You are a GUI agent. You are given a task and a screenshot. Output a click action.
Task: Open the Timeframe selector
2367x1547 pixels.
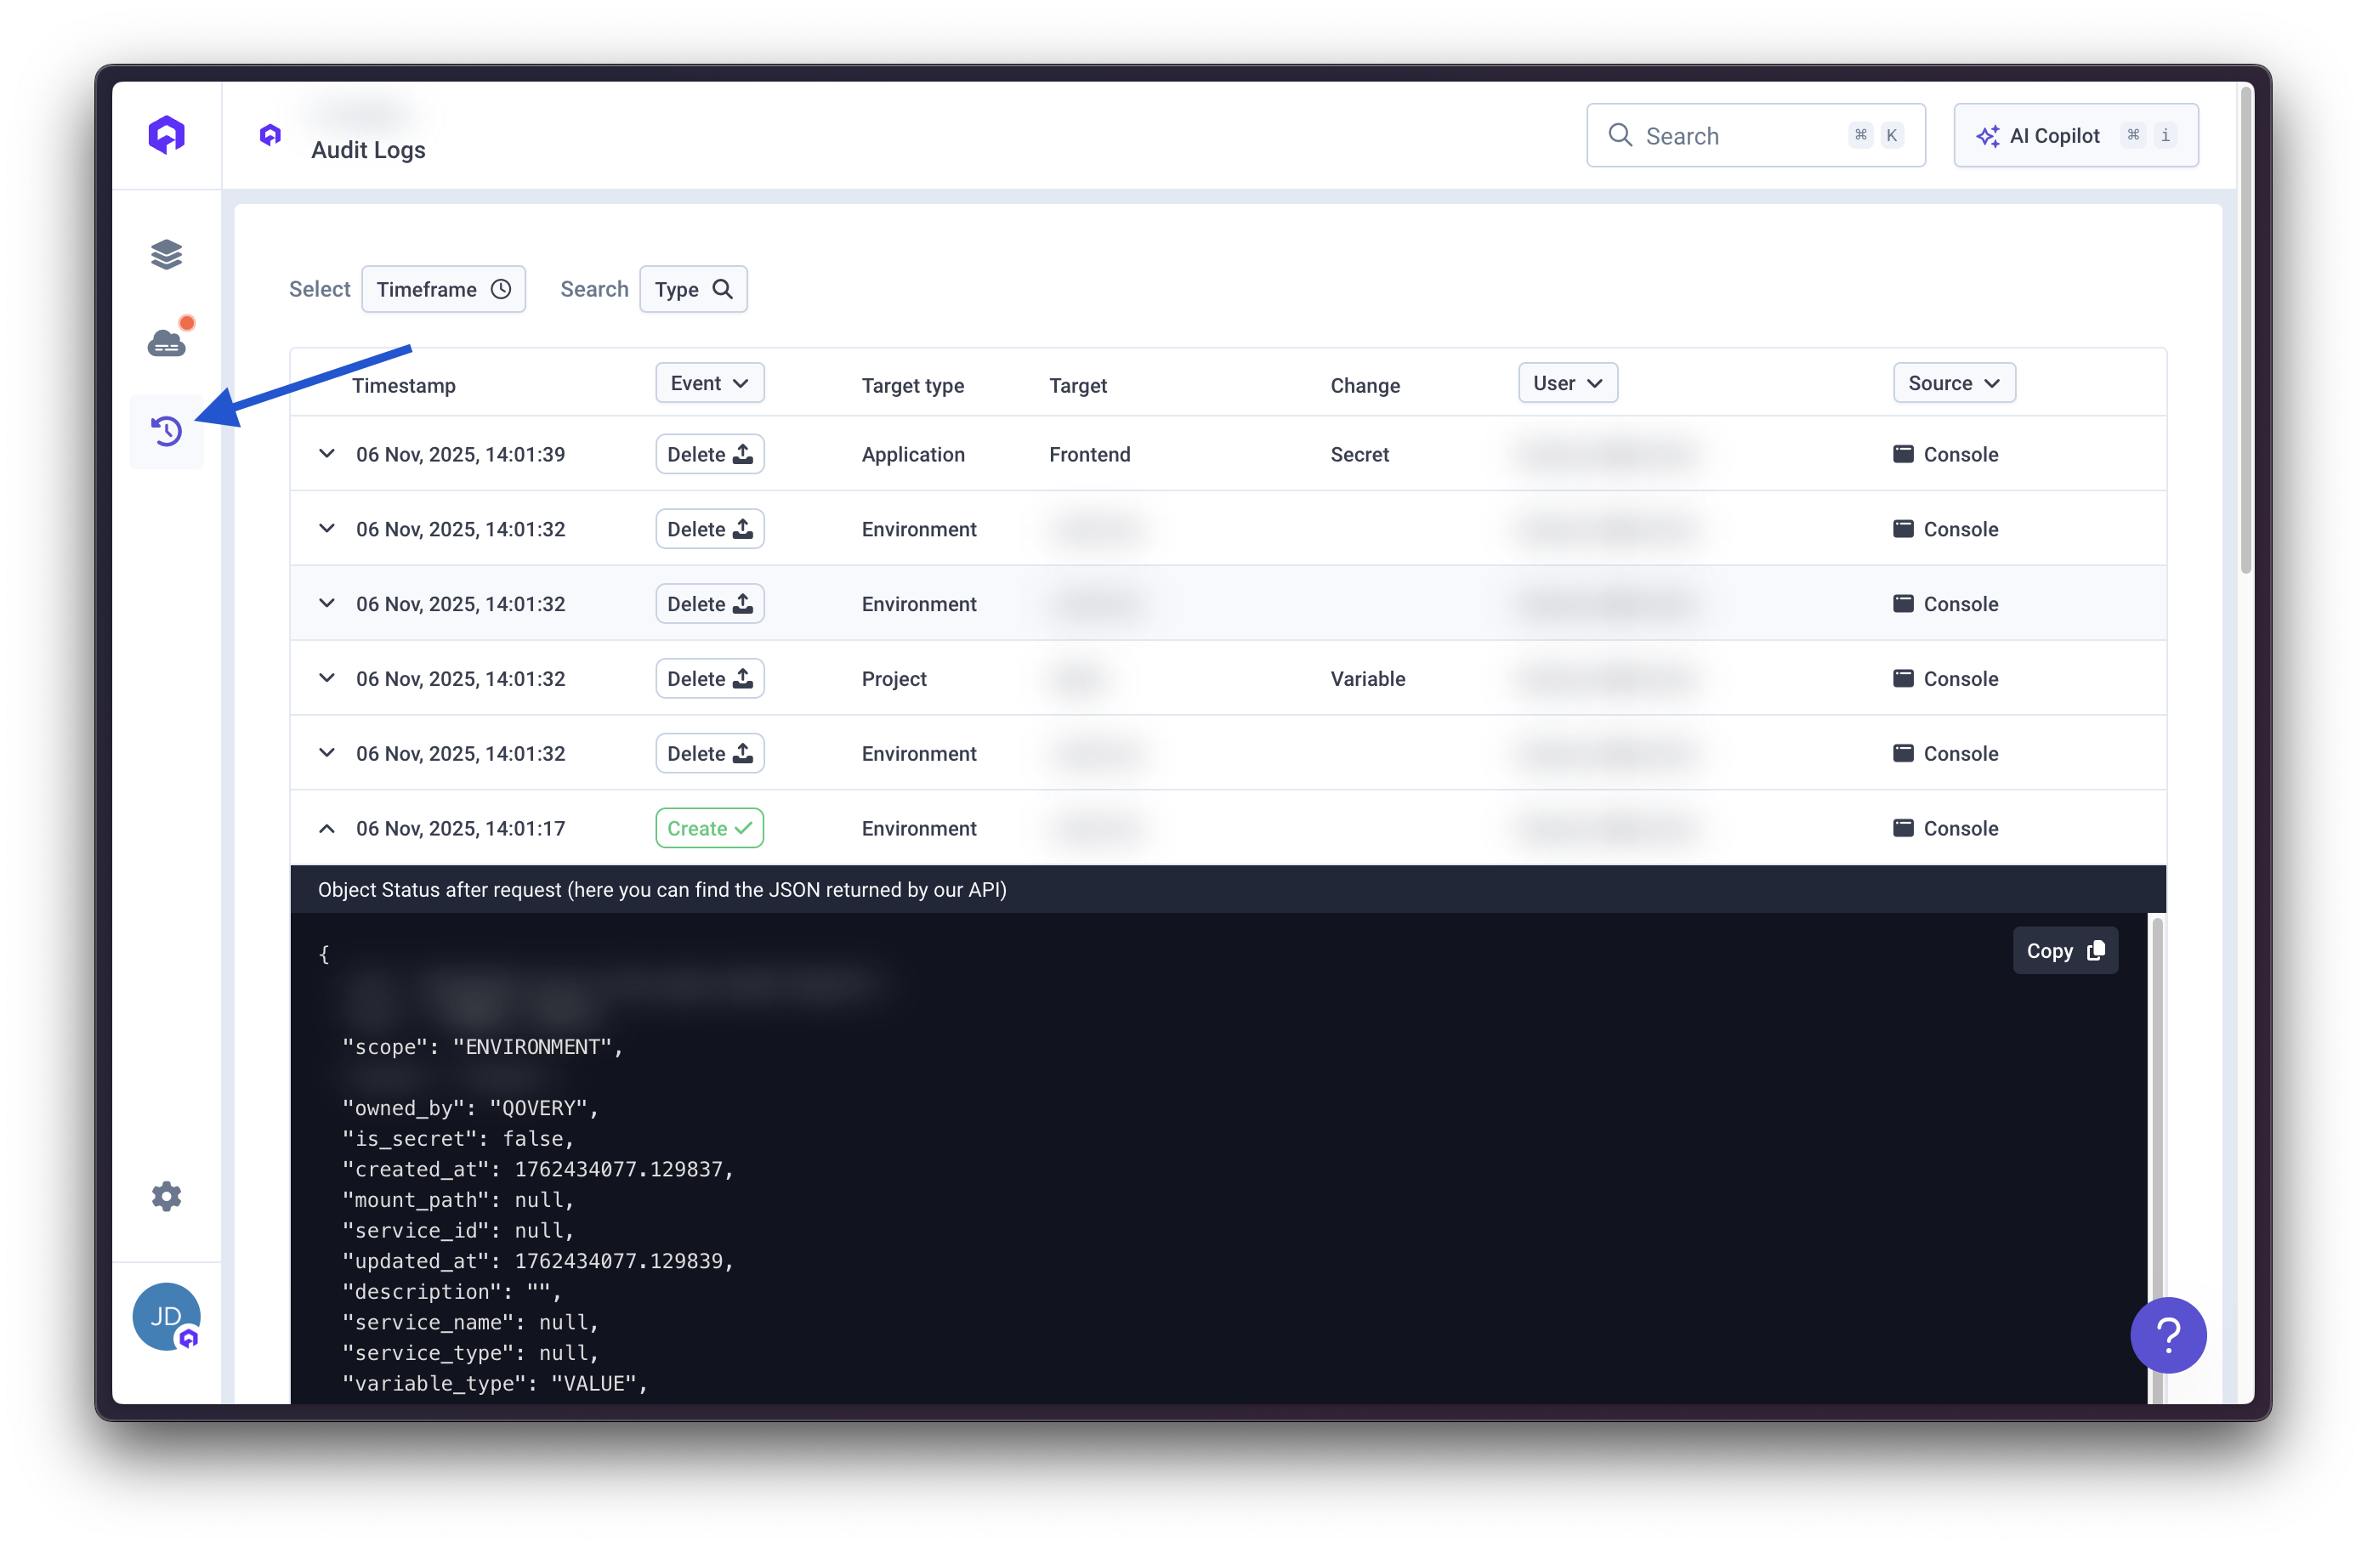tap(444, 289)
